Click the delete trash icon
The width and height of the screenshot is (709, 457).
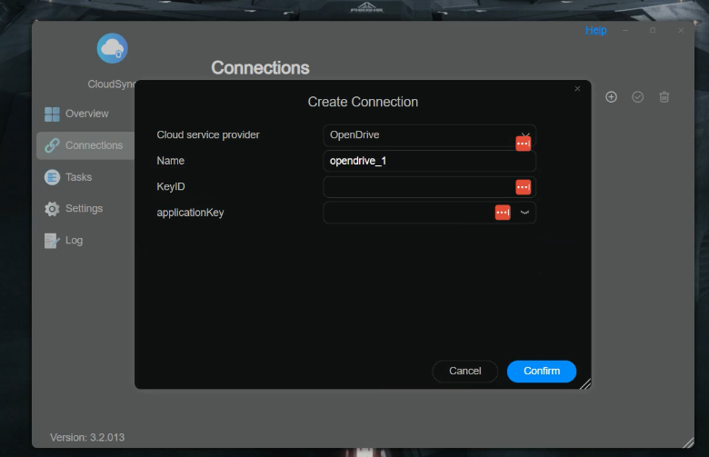(x=664, y=97)
